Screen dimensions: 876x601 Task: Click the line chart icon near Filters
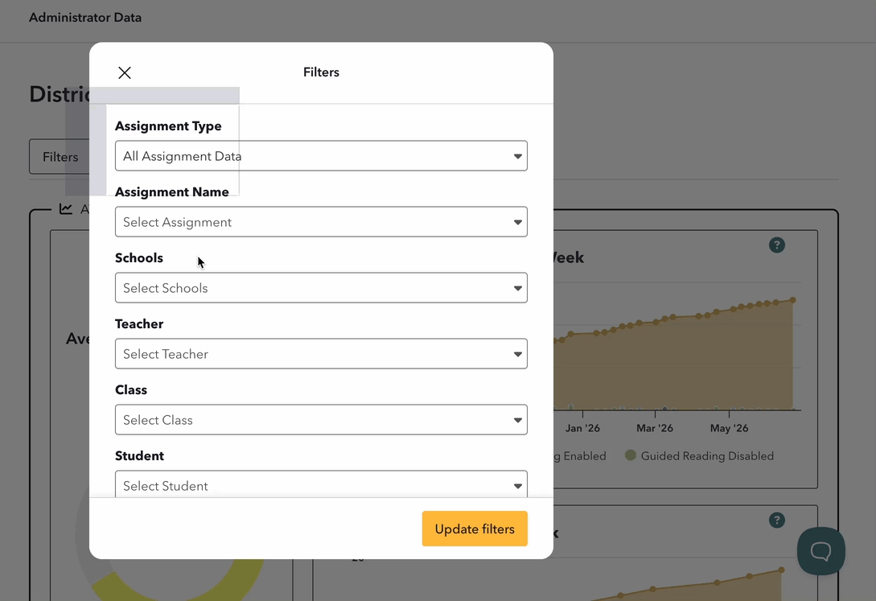coord(66,209)
